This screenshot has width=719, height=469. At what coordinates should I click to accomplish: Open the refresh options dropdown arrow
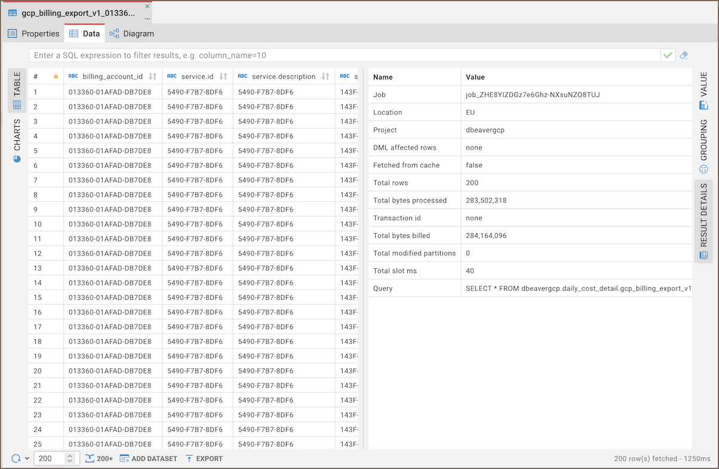(27, 458)
